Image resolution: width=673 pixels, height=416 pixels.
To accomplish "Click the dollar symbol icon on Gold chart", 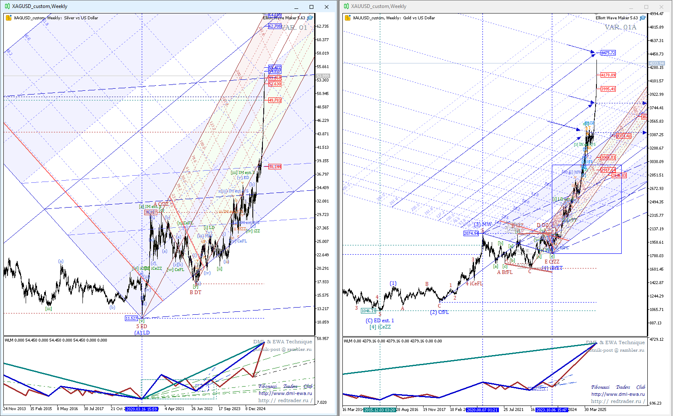I will 347,18.
